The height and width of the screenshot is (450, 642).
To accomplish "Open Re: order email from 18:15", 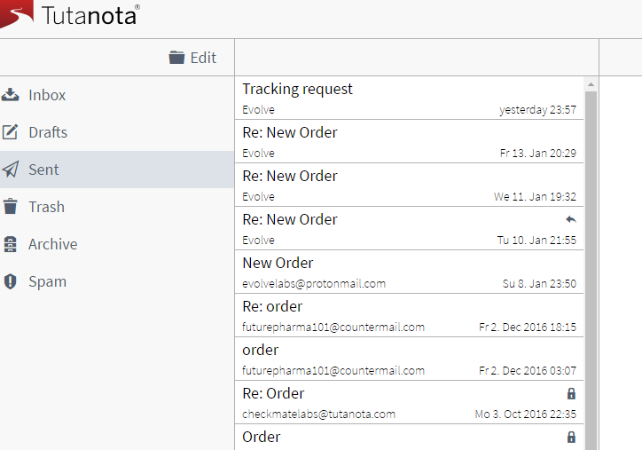I will tap(409, 315).
